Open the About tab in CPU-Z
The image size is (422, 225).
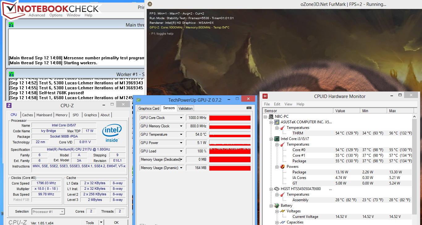click(x=105, y=115)
